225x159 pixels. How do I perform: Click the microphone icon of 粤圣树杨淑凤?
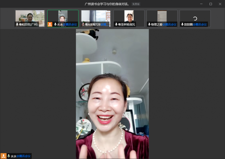pos(116,24)
